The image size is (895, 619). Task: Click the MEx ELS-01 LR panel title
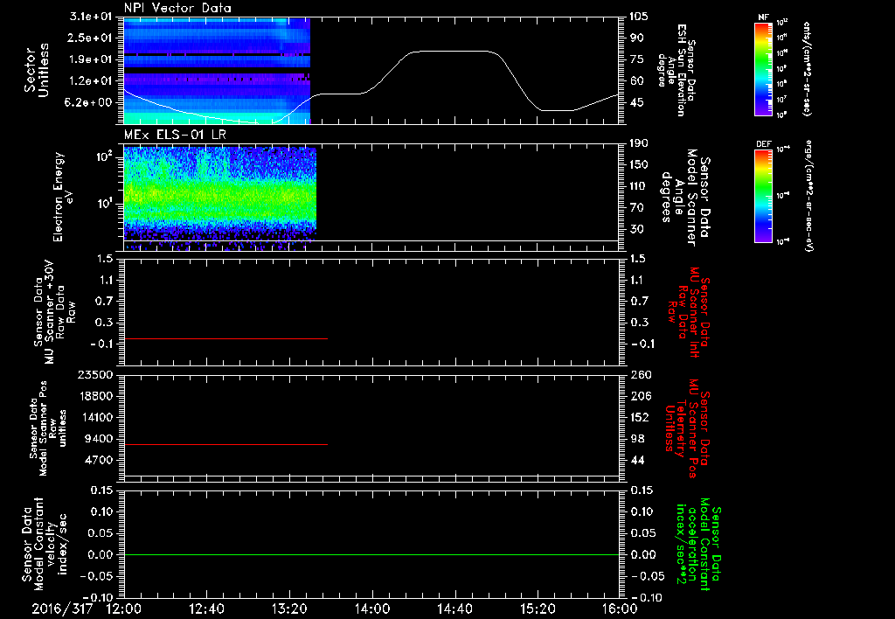point(175,135)
